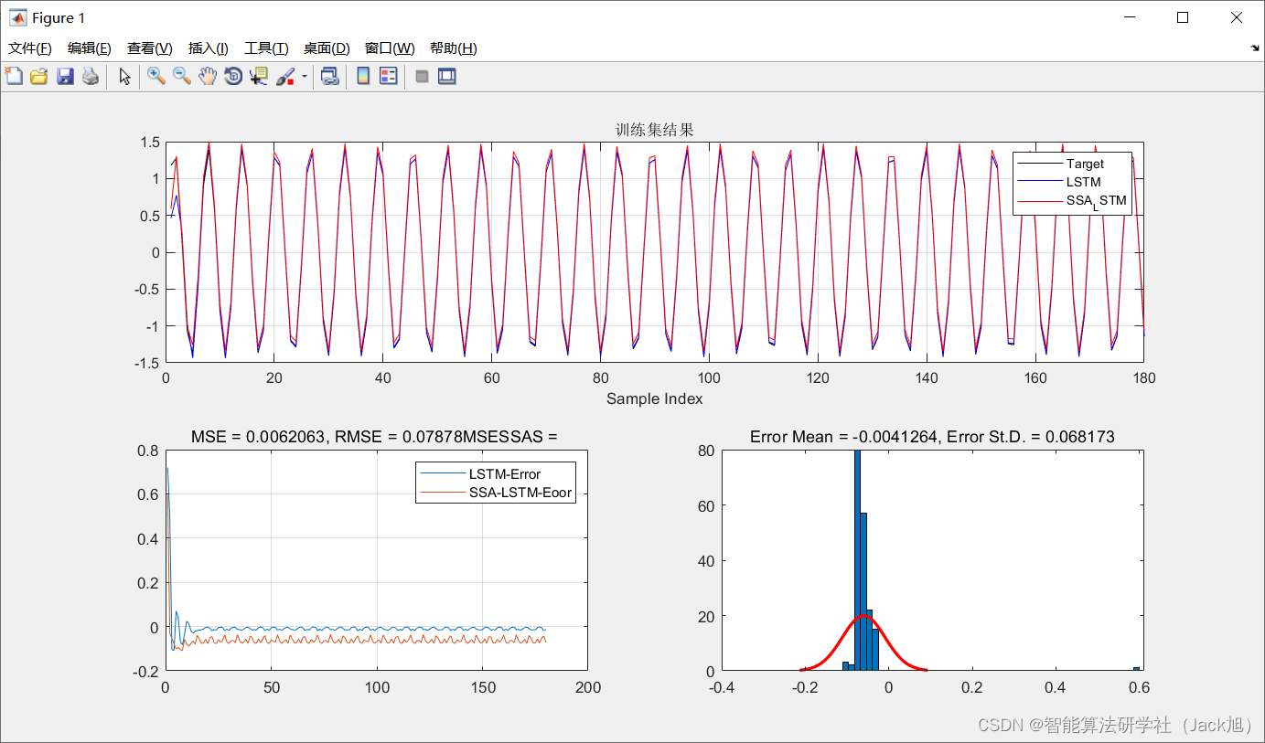Insert a colorbar using the toolbar icon
1265x743 pixels.
363,77
